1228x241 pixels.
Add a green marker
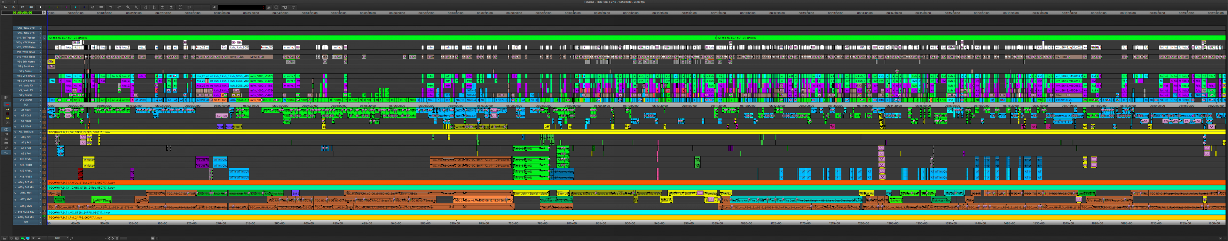[x=49, y=8]
